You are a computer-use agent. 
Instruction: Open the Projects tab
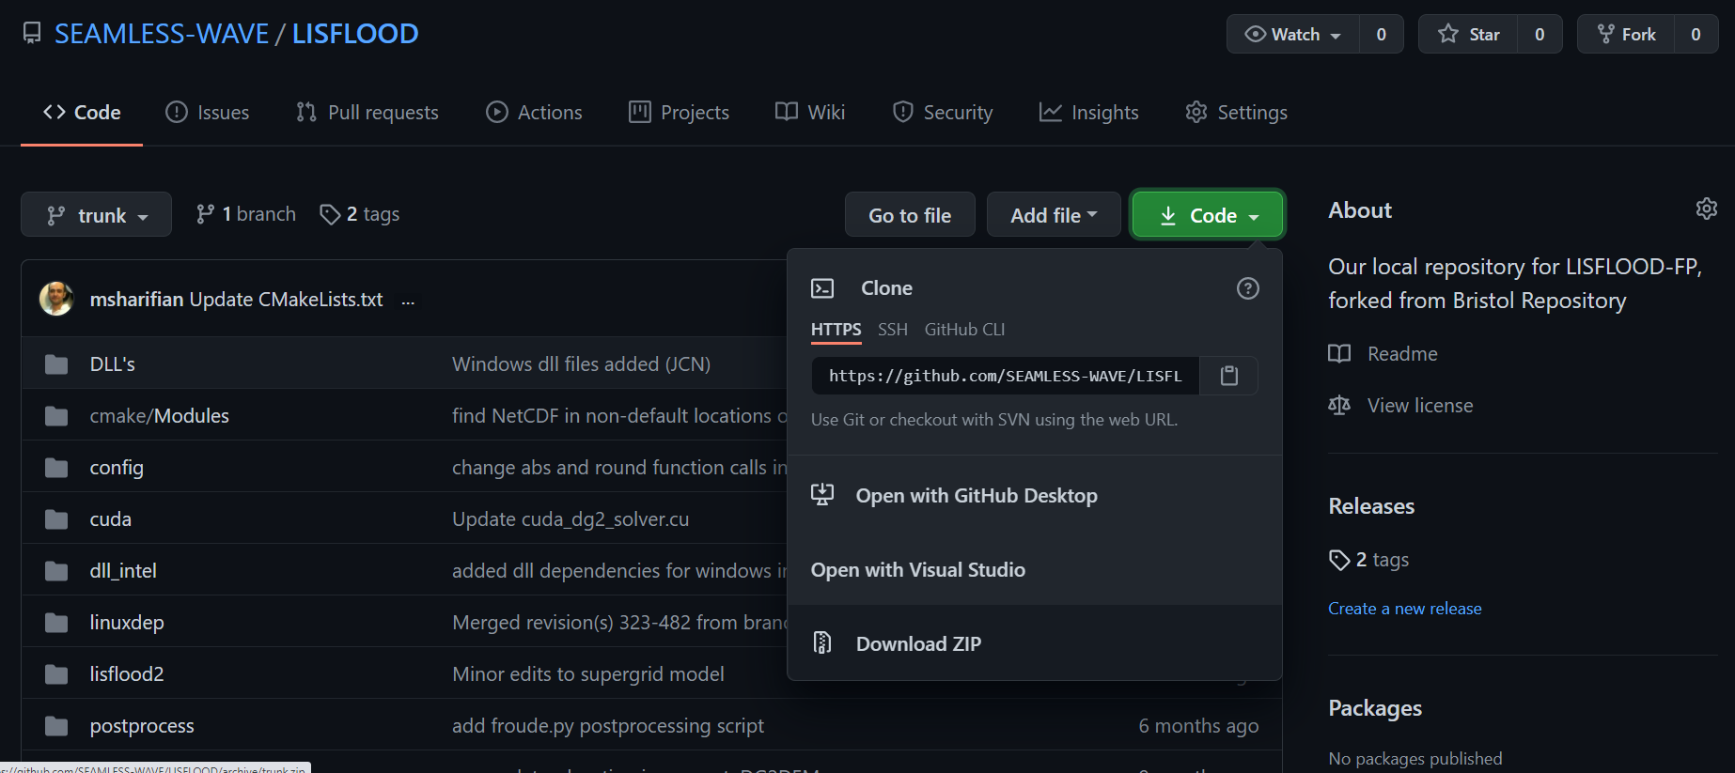(679, 112)
